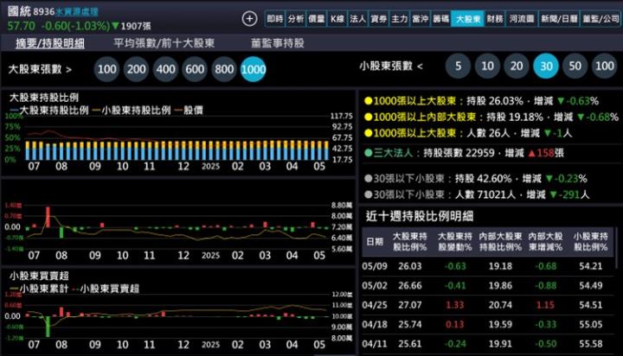The image size is (623, 356).
Task: Select the highlighted 大股東 tab
Action: coord(467,19)
